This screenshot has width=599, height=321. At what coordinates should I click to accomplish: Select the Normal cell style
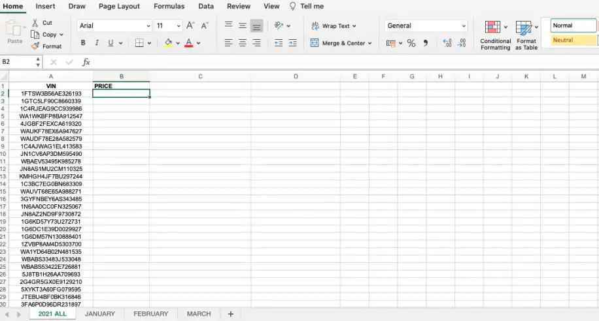coord(573,25)
